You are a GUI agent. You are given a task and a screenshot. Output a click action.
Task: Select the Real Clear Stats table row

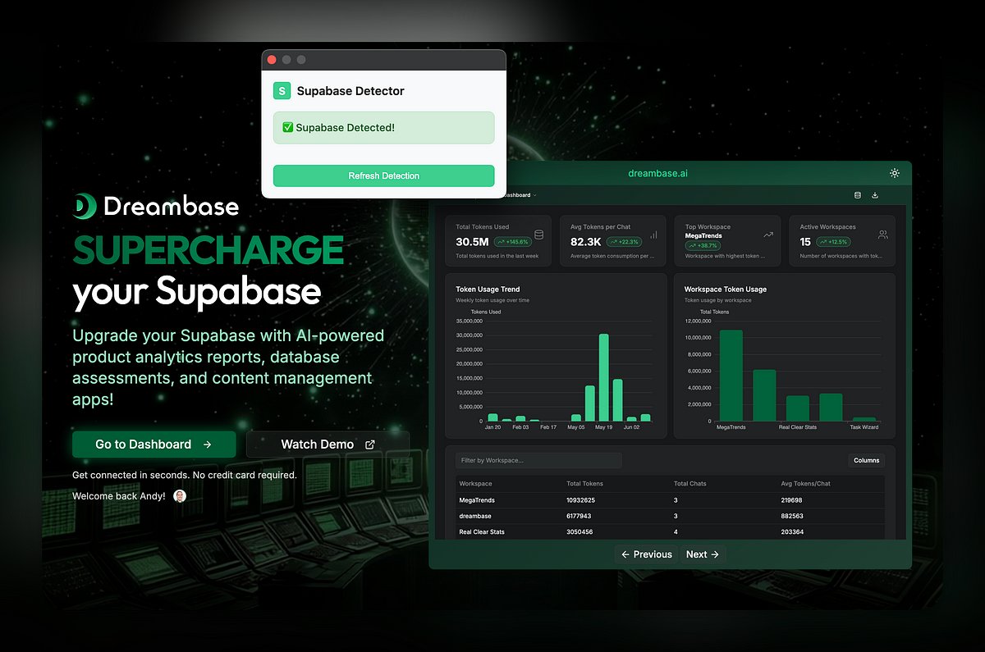pos(671,531)
